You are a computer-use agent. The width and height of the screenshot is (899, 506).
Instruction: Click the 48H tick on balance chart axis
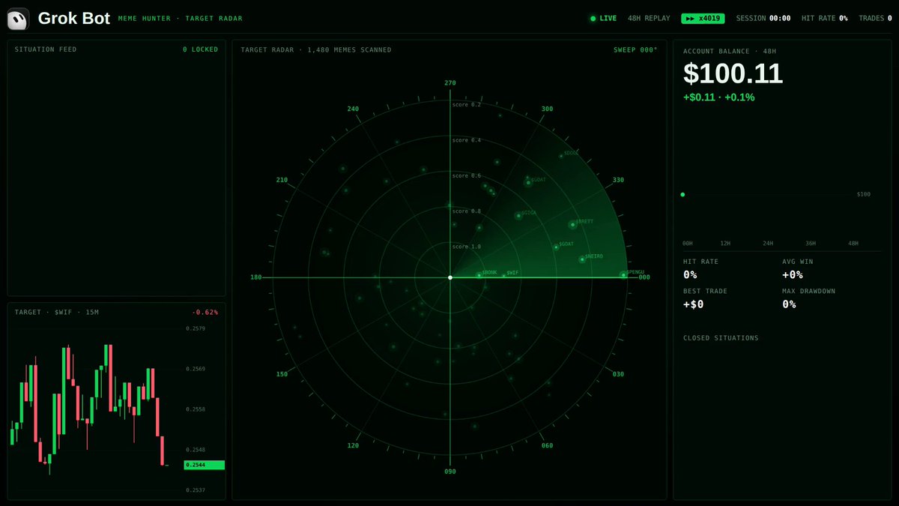point(853,244)
